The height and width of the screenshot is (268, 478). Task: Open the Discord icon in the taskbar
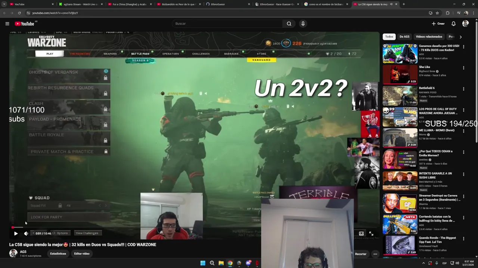[248, 263]
